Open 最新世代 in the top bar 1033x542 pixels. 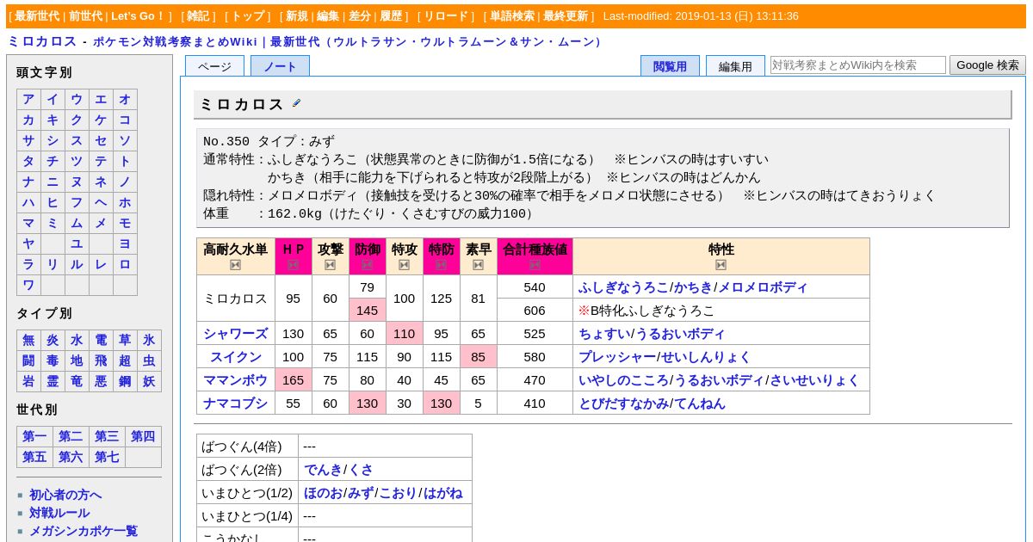(x=37, y=16)
